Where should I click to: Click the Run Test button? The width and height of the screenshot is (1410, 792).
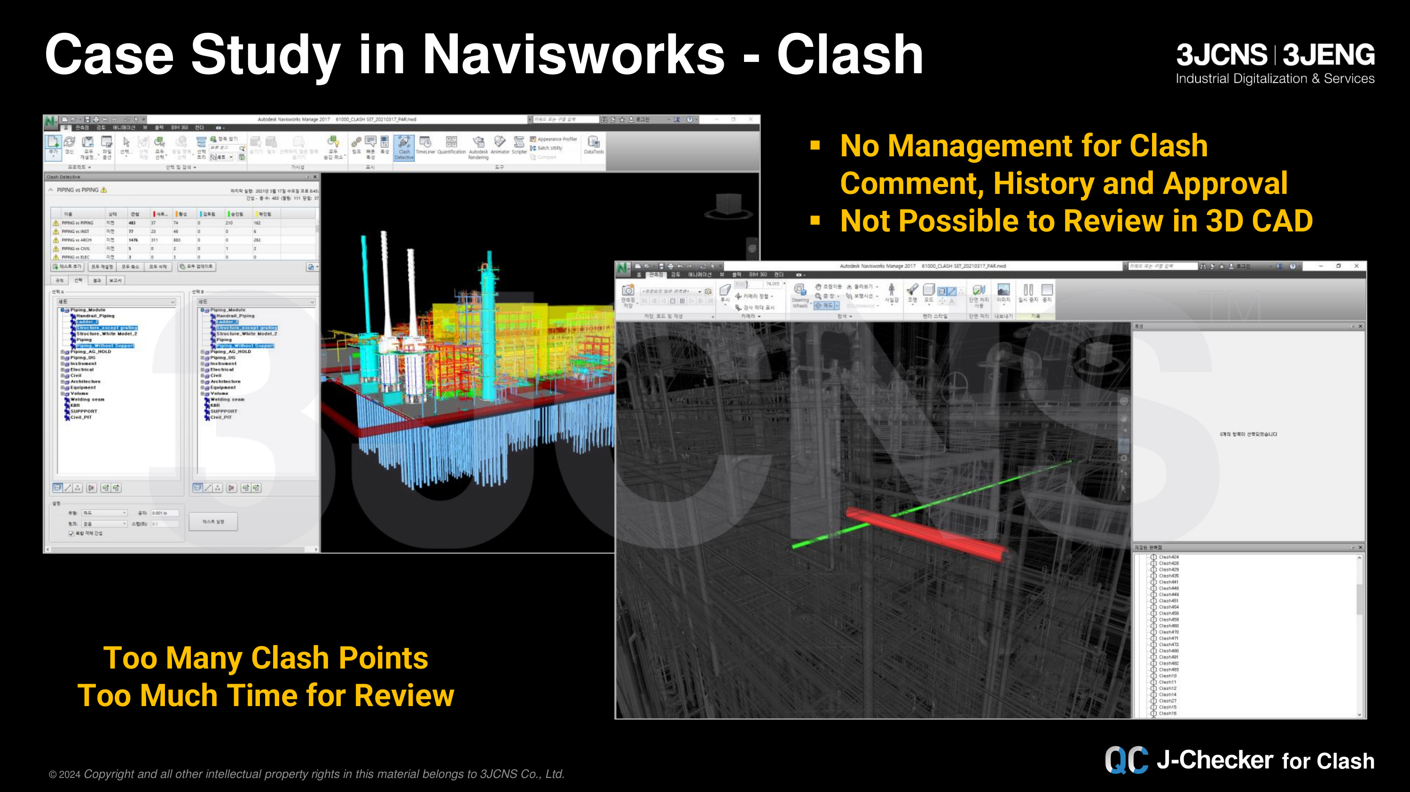click(213, 522)
